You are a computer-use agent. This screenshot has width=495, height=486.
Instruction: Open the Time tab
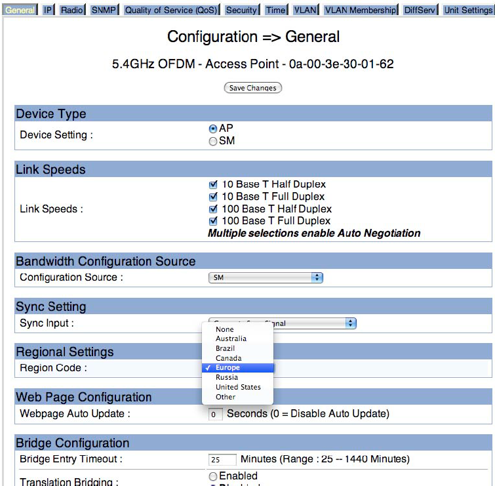[x=275, y=10]
